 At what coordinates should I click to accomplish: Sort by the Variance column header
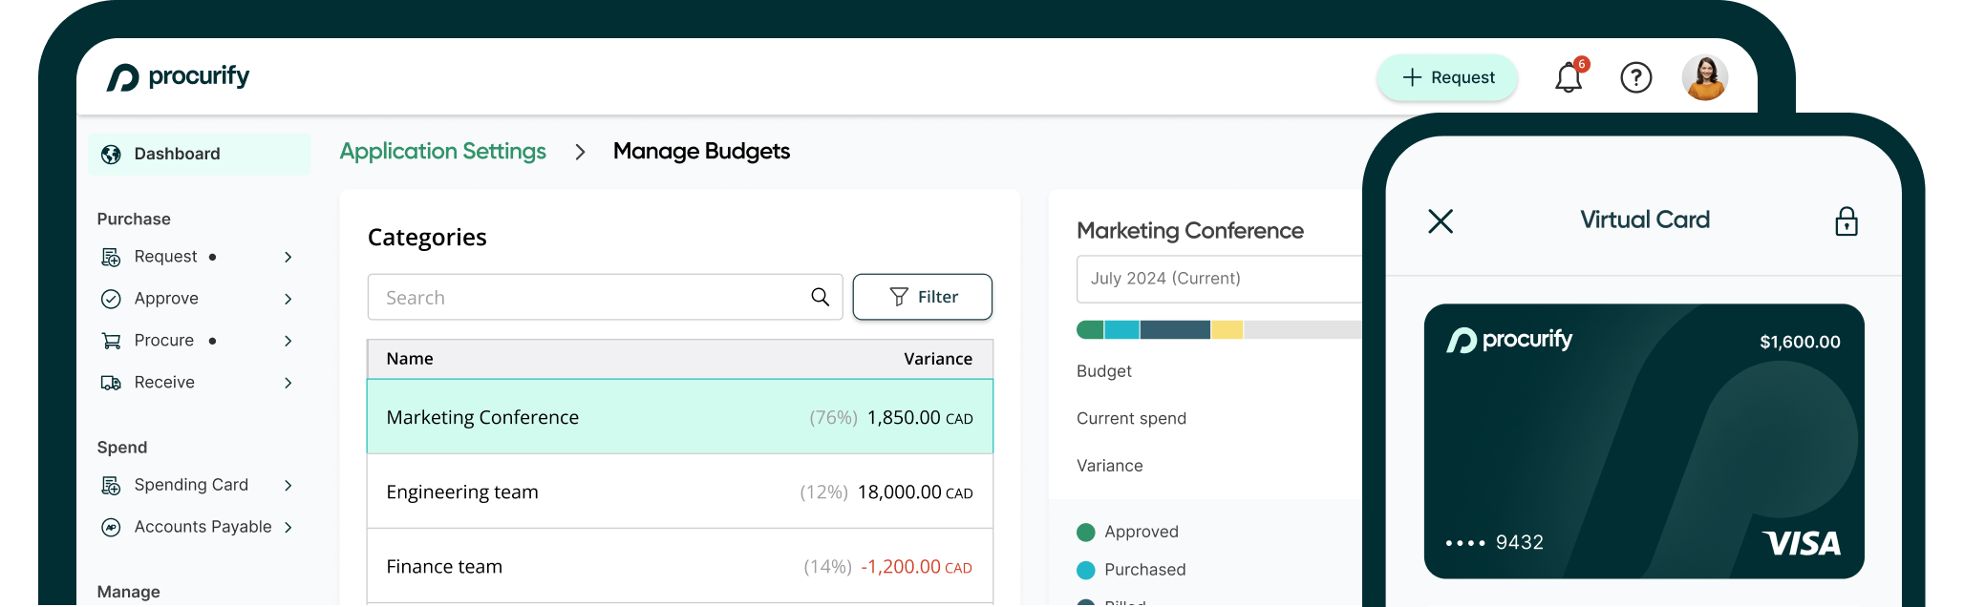[938, 359]
